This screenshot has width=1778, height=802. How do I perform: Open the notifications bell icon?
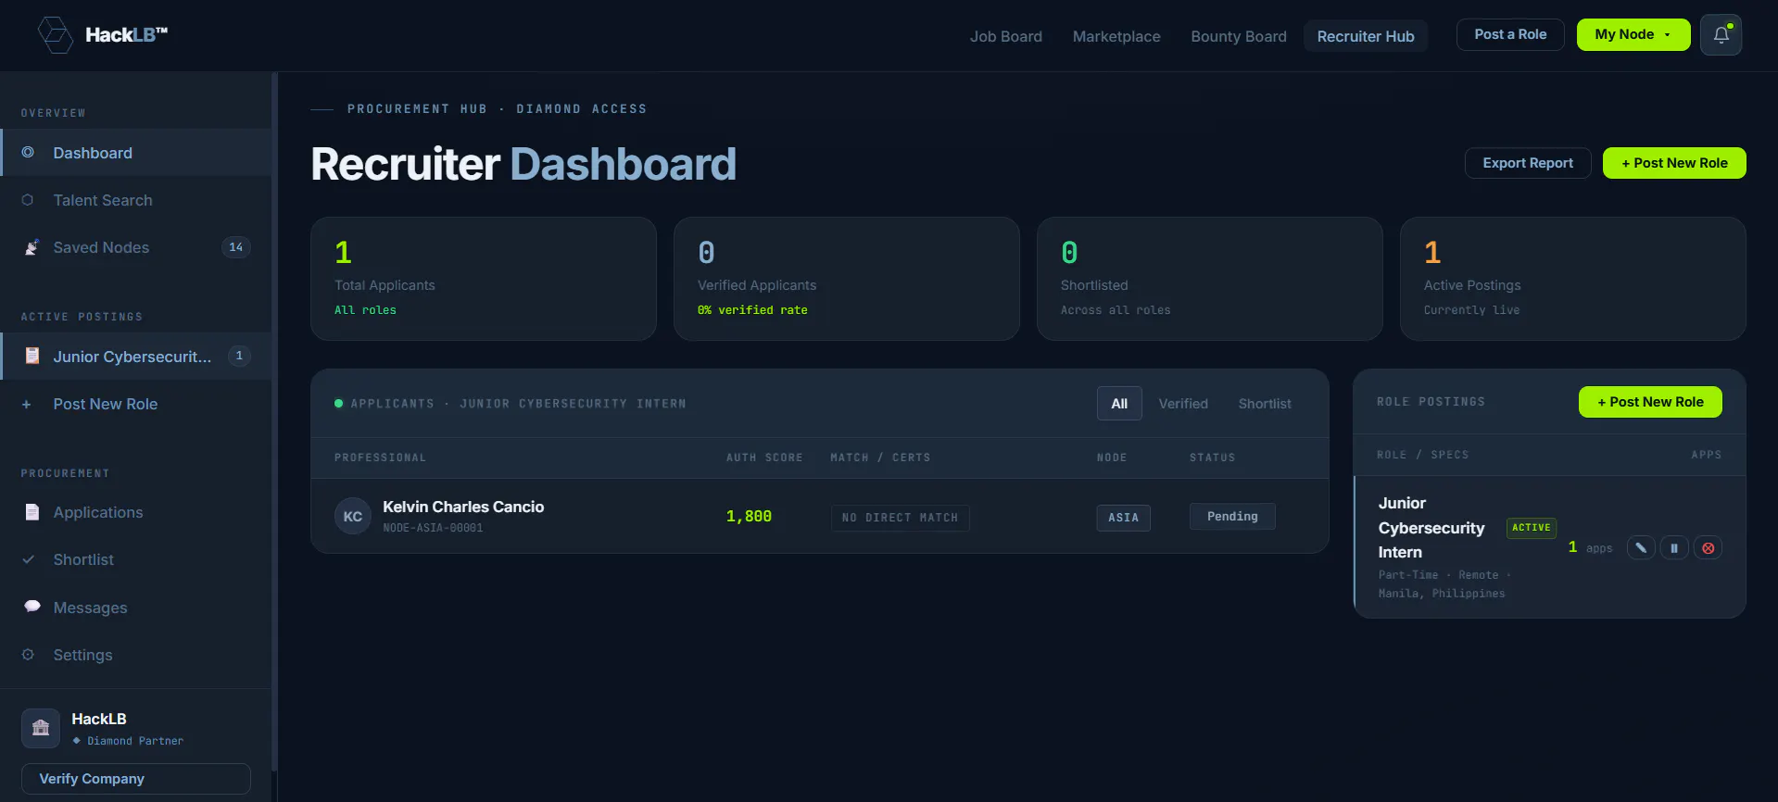1721,35
